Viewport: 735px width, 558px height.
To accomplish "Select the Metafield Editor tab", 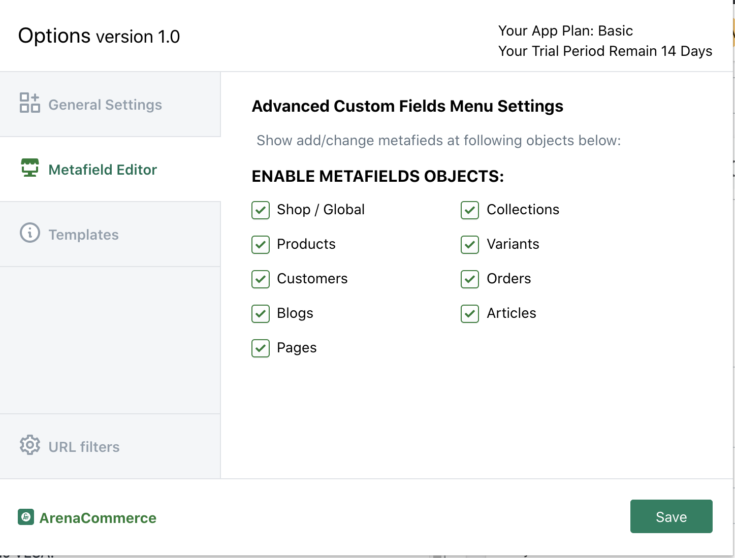I will (x=103, y=170).
